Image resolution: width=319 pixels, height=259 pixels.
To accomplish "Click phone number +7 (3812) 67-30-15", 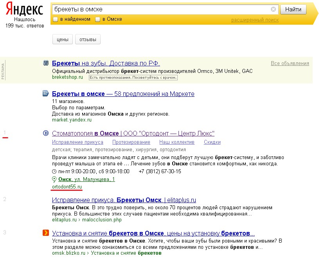I will pos(160,172).
